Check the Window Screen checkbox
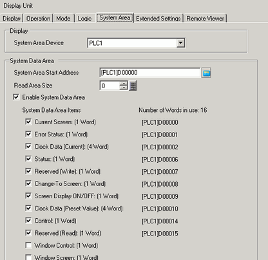This screenshot has height=260, width=268. (28, 257)
